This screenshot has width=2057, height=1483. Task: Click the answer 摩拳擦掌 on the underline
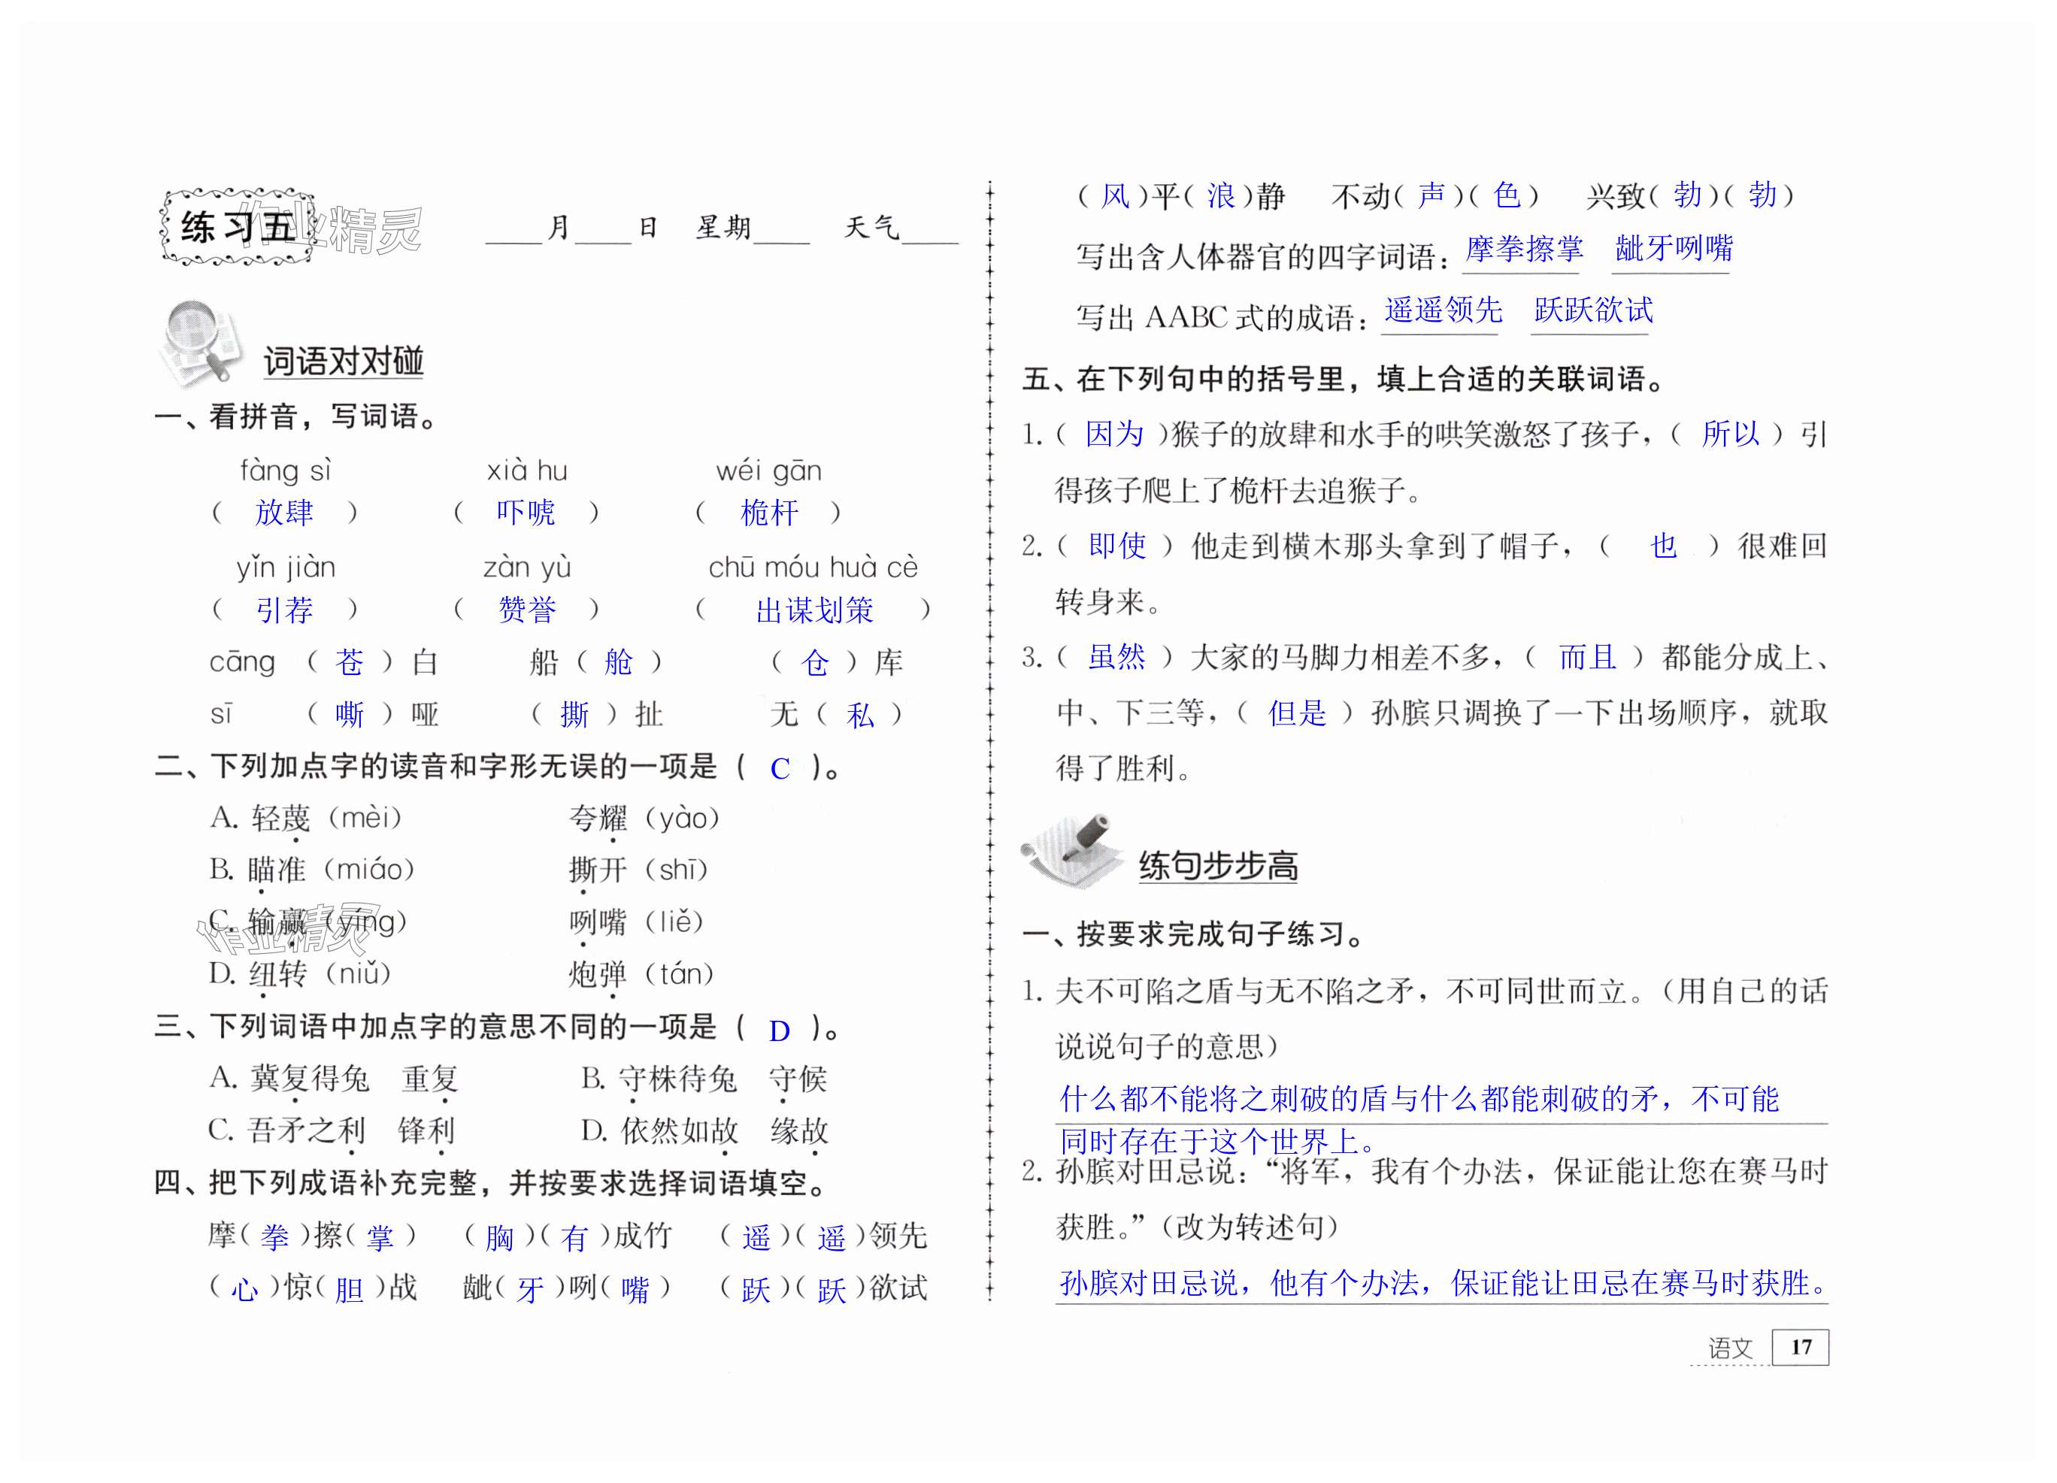tap(1524, 250)
